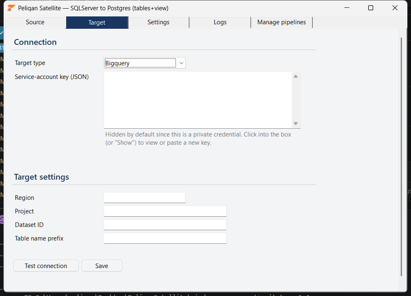Click the JSON box scroll up arrow
Screen dimensions: 411x296
click(x=296, y=76)
